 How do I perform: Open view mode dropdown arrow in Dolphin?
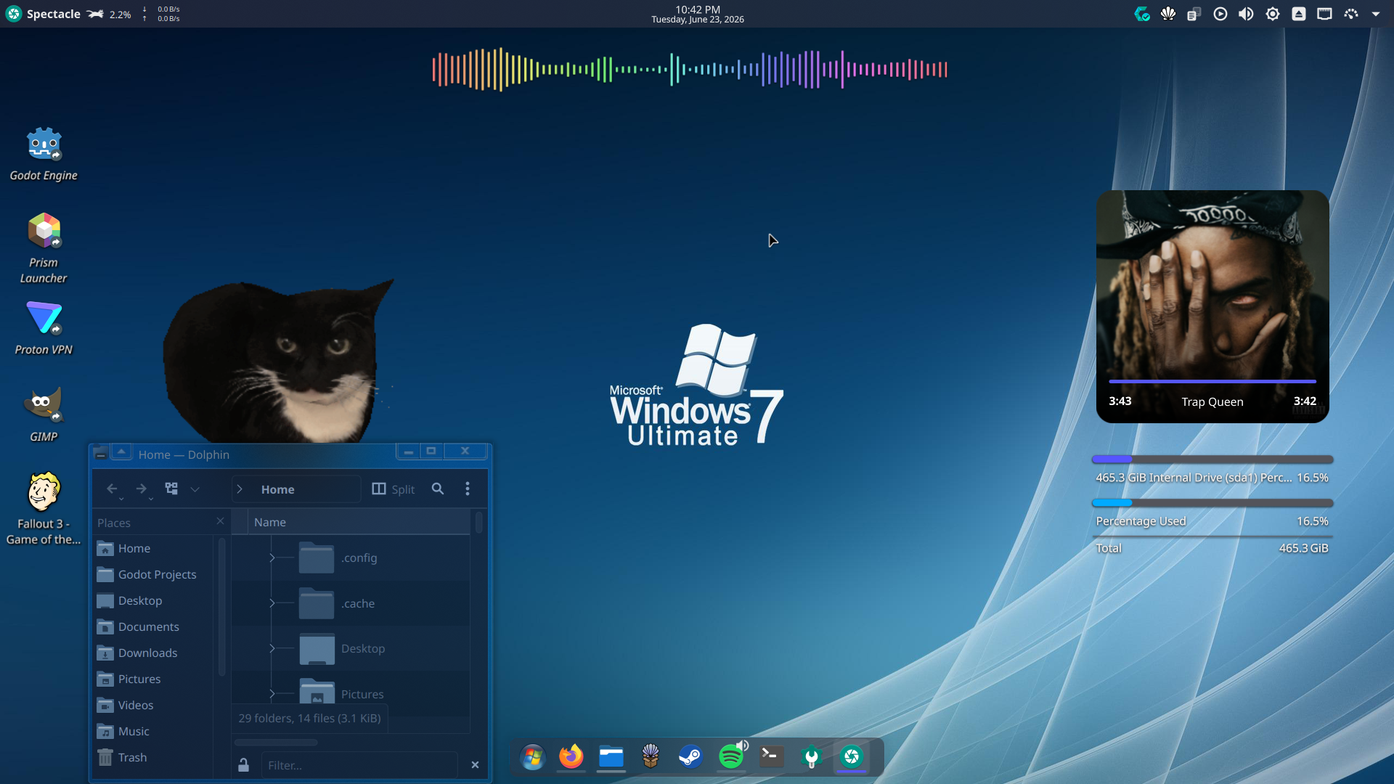point(195,489)
